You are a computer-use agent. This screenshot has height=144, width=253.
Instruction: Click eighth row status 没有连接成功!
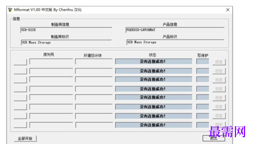[x=154, y=125]
